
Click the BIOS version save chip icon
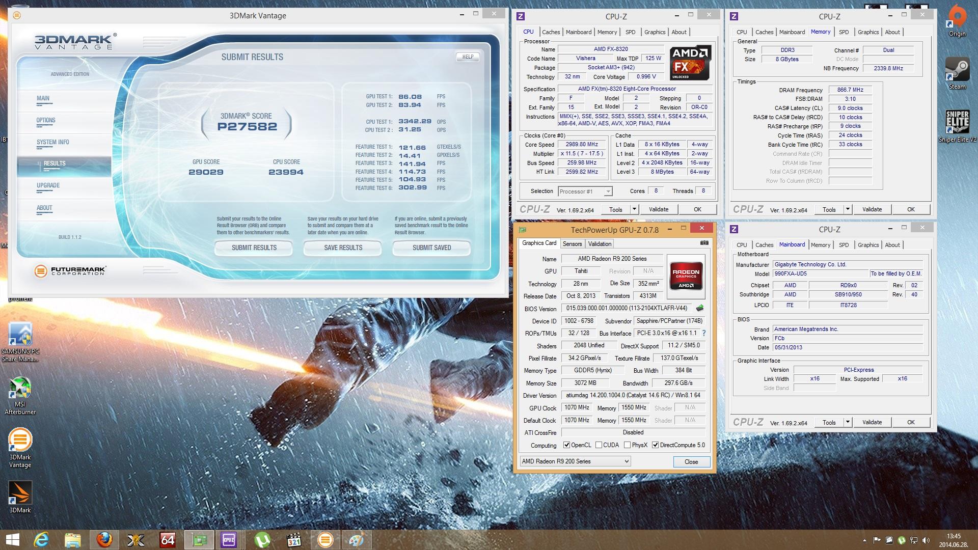[x=700, y=308]
